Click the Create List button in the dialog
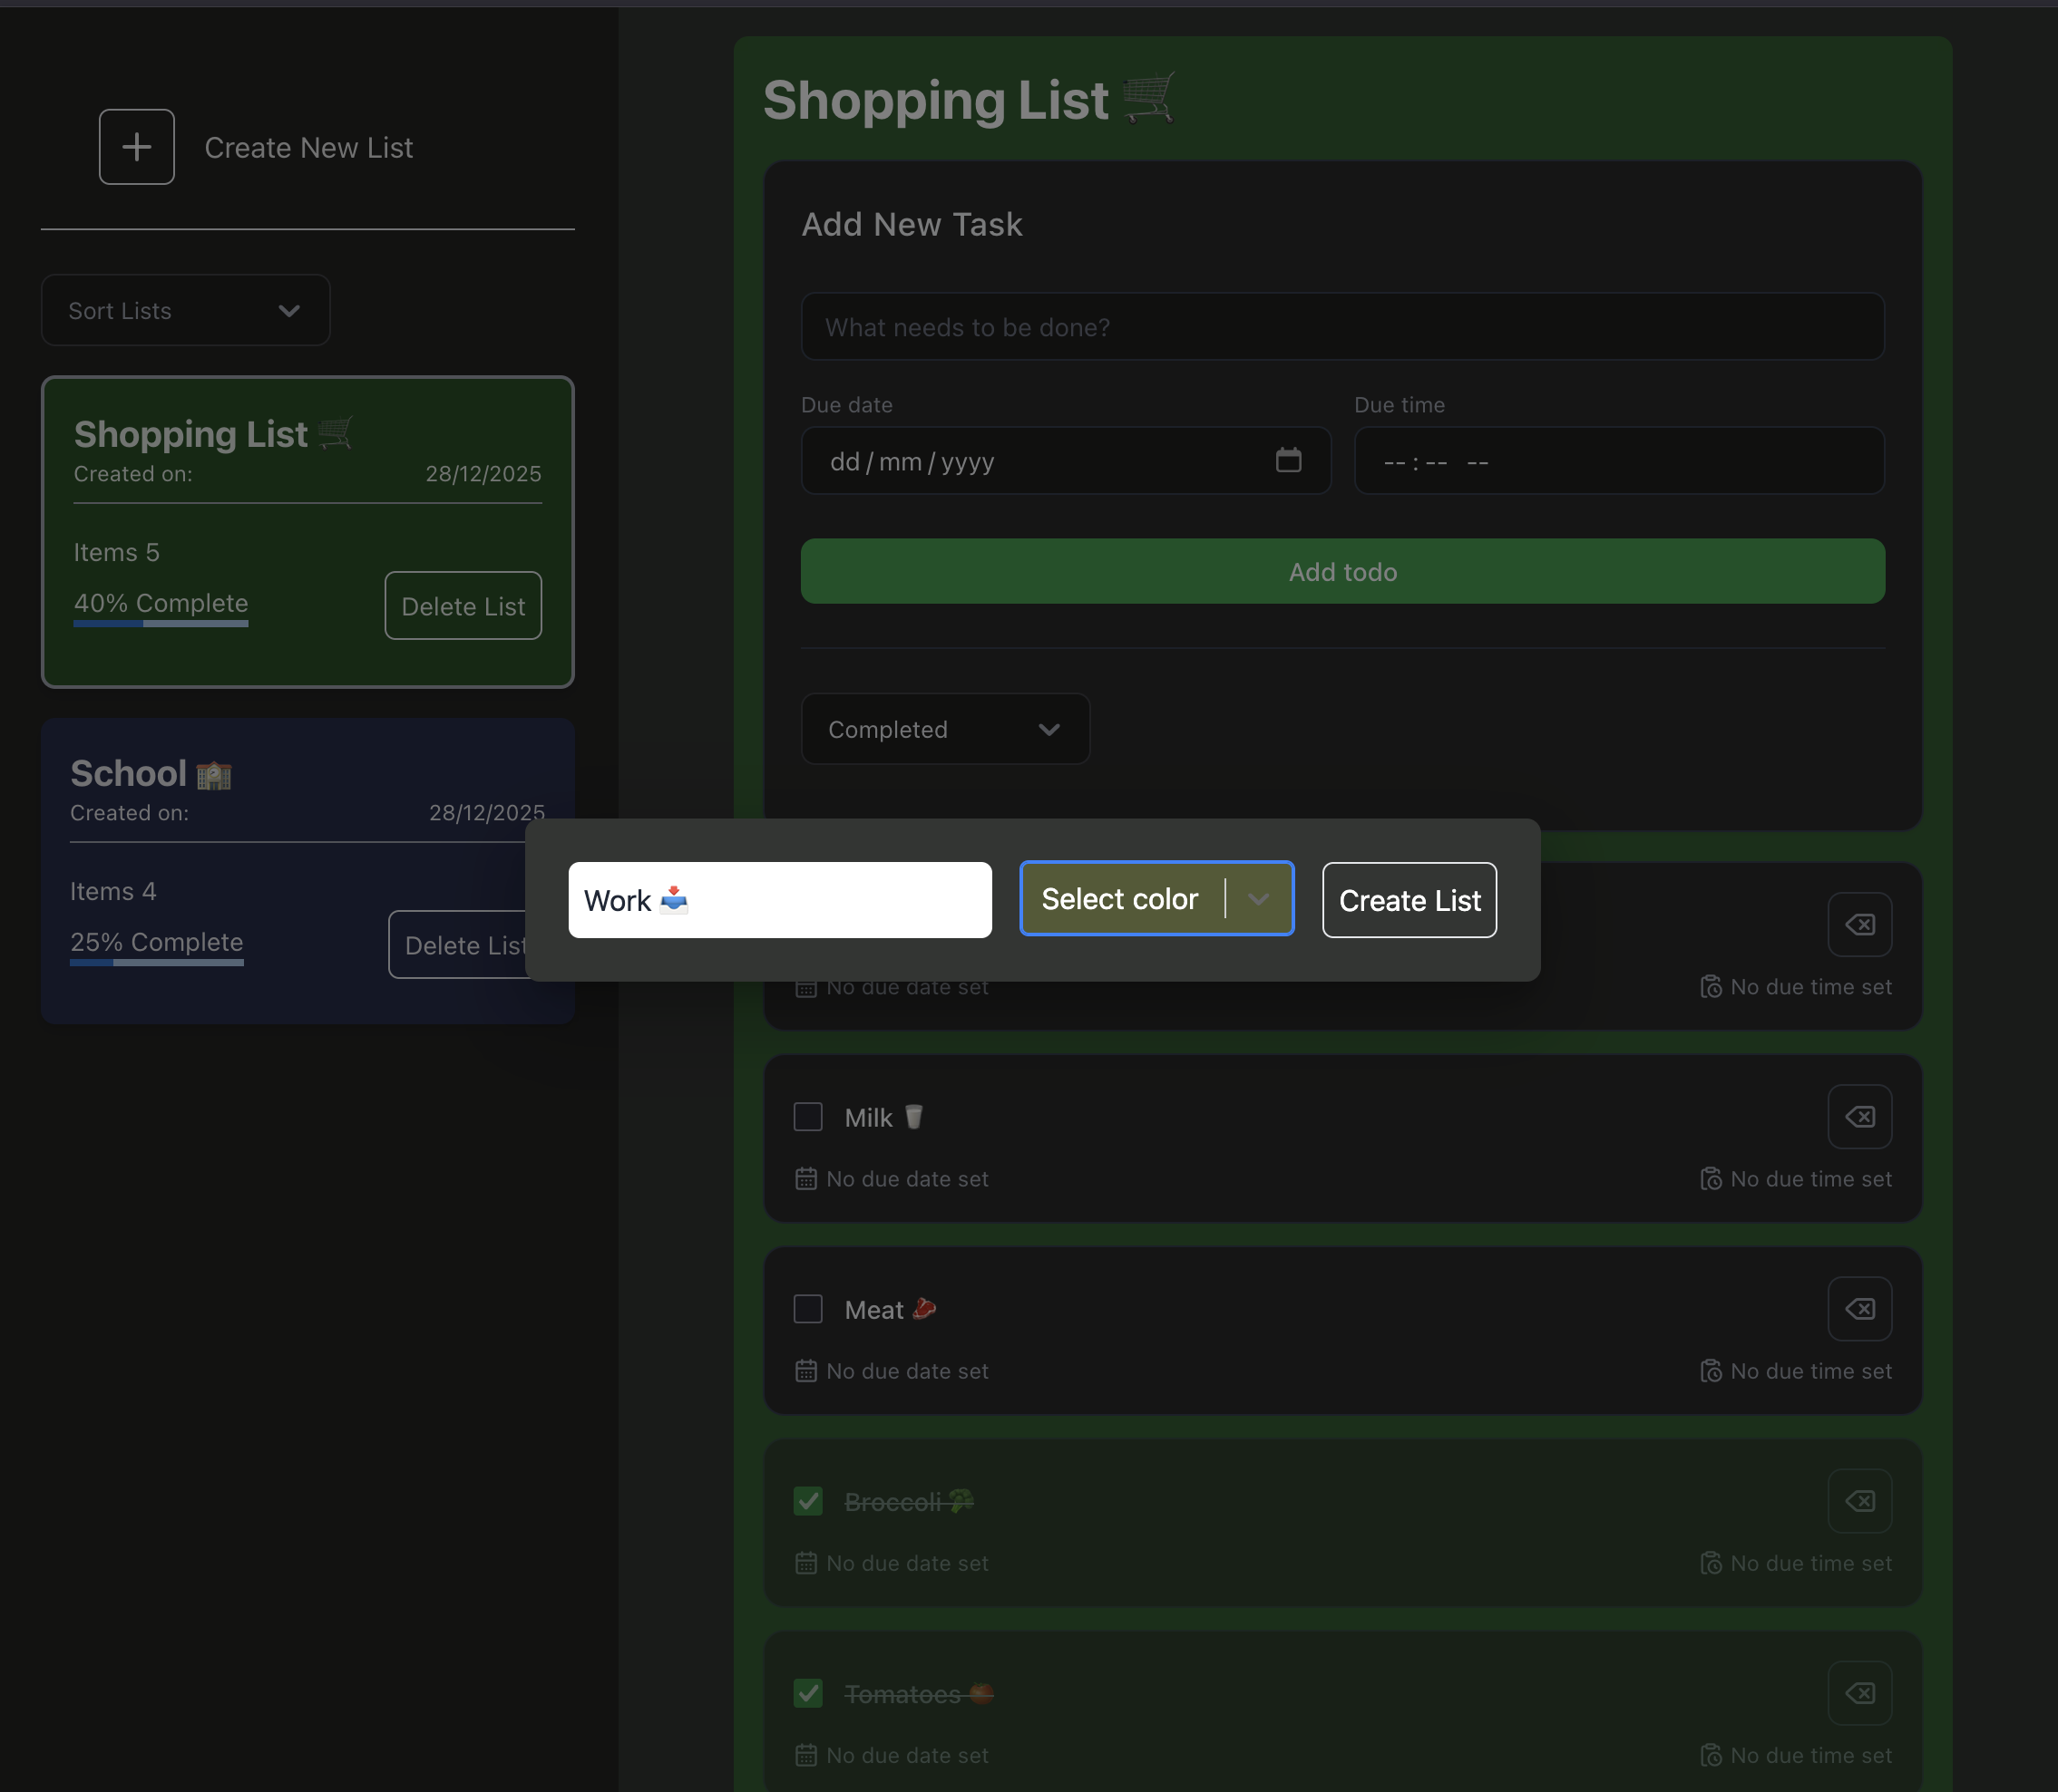The height and width of the screenshot is (1792, 2058). [1409, 900]
